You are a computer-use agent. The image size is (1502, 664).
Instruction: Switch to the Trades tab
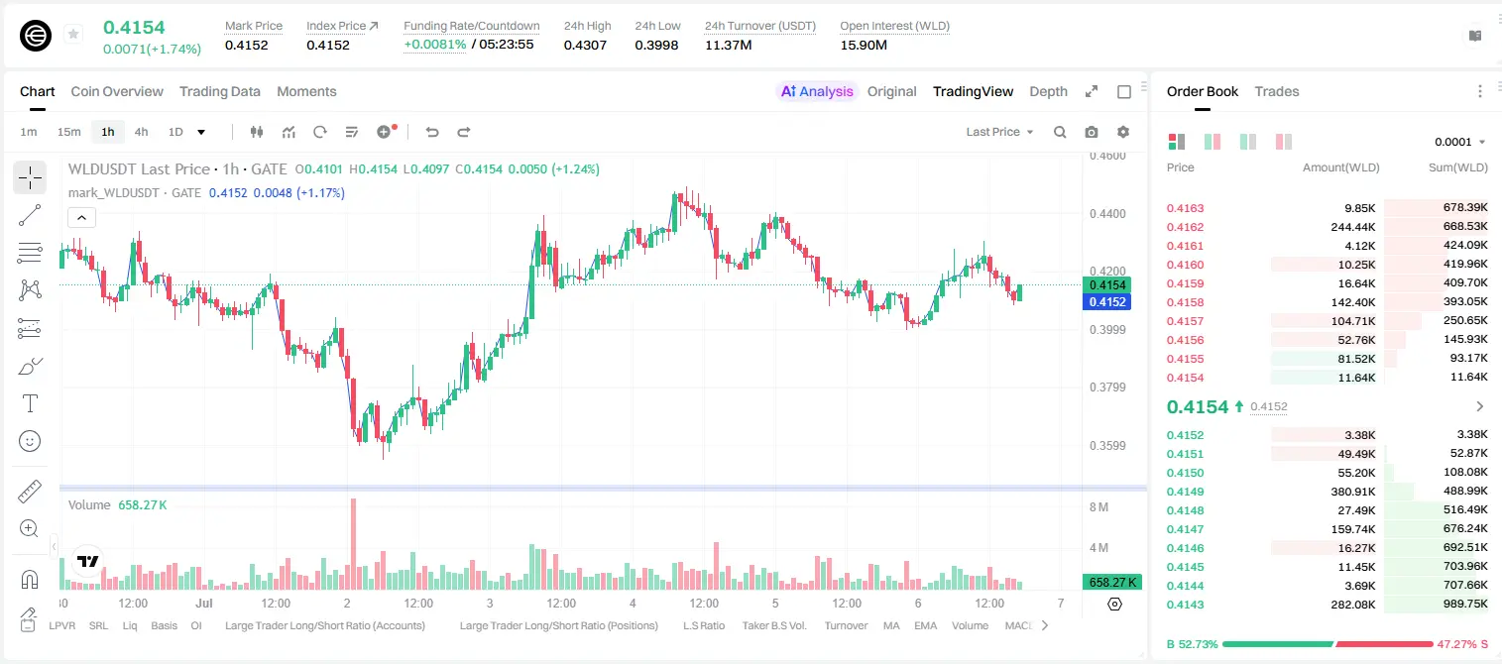pyautogui.click(x=1277, y=91)
